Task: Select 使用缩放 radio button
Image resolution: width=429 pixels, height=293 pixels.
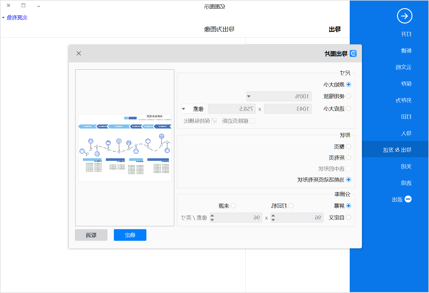Action: 349,96
